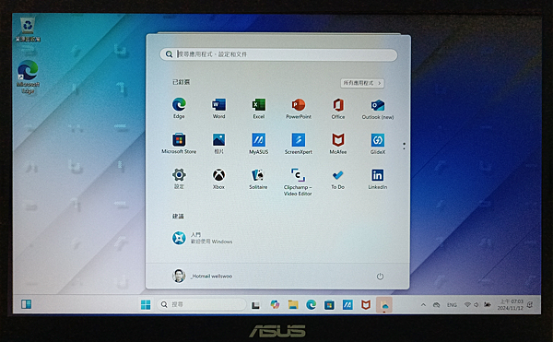Launch Word from the Start menu
The width and height of the screenshot is (553, 342).
pyautogui.click(x=218, y=108)
